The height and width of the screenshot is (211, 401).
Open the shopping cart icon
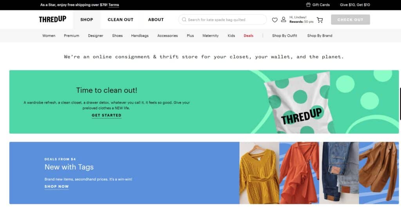(320, 20)
